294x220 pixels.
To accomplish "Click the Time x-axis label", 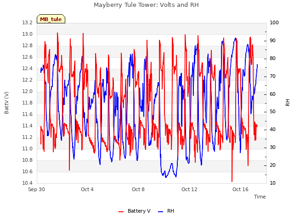I will coord(260,197).
